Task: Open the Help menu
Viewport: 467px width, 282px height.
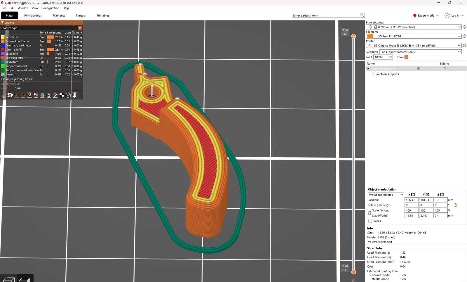Action: 66,8
